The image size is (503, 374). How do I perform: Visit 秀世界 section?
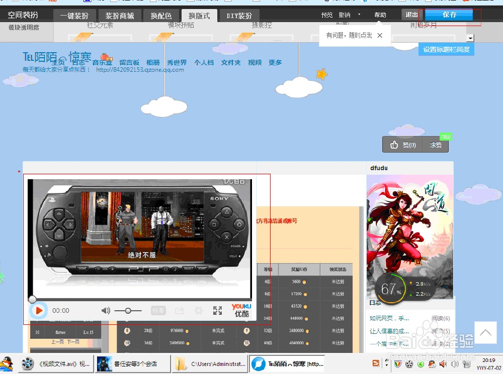tap(177, 62)
